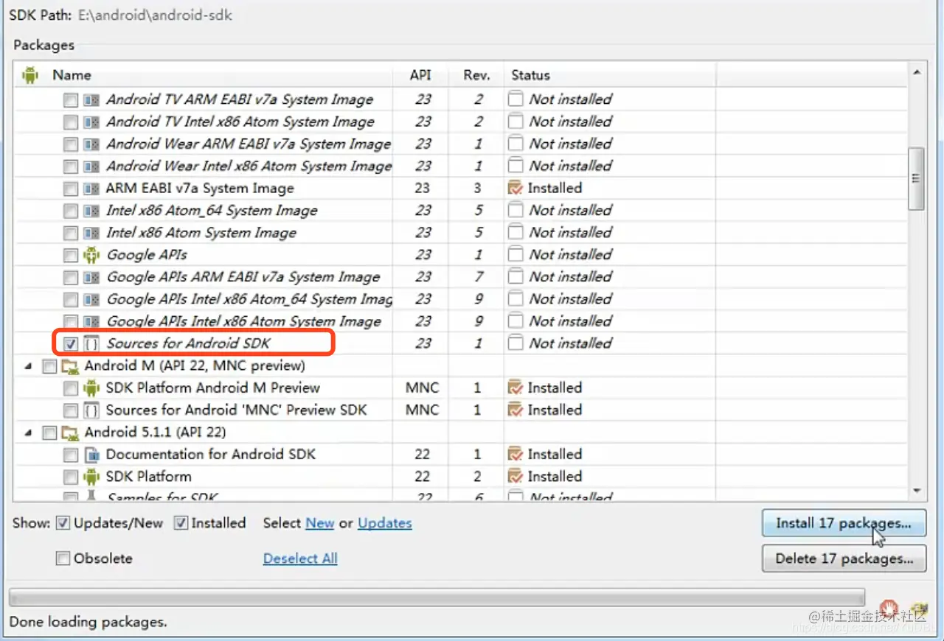Screen dimensions: 944x641
Task: Click Installed status icon for SDK Platform Android M Preview
Action: [516, 388]
